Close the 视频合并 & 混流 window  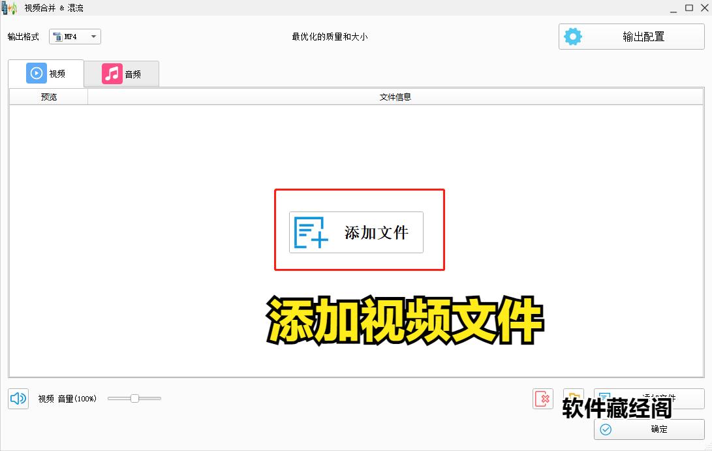point(704,8)
